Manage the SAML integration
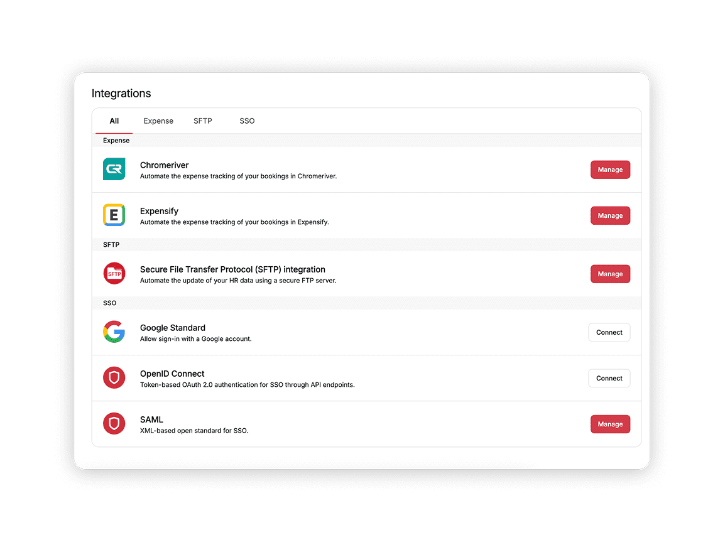 (610, 424)
